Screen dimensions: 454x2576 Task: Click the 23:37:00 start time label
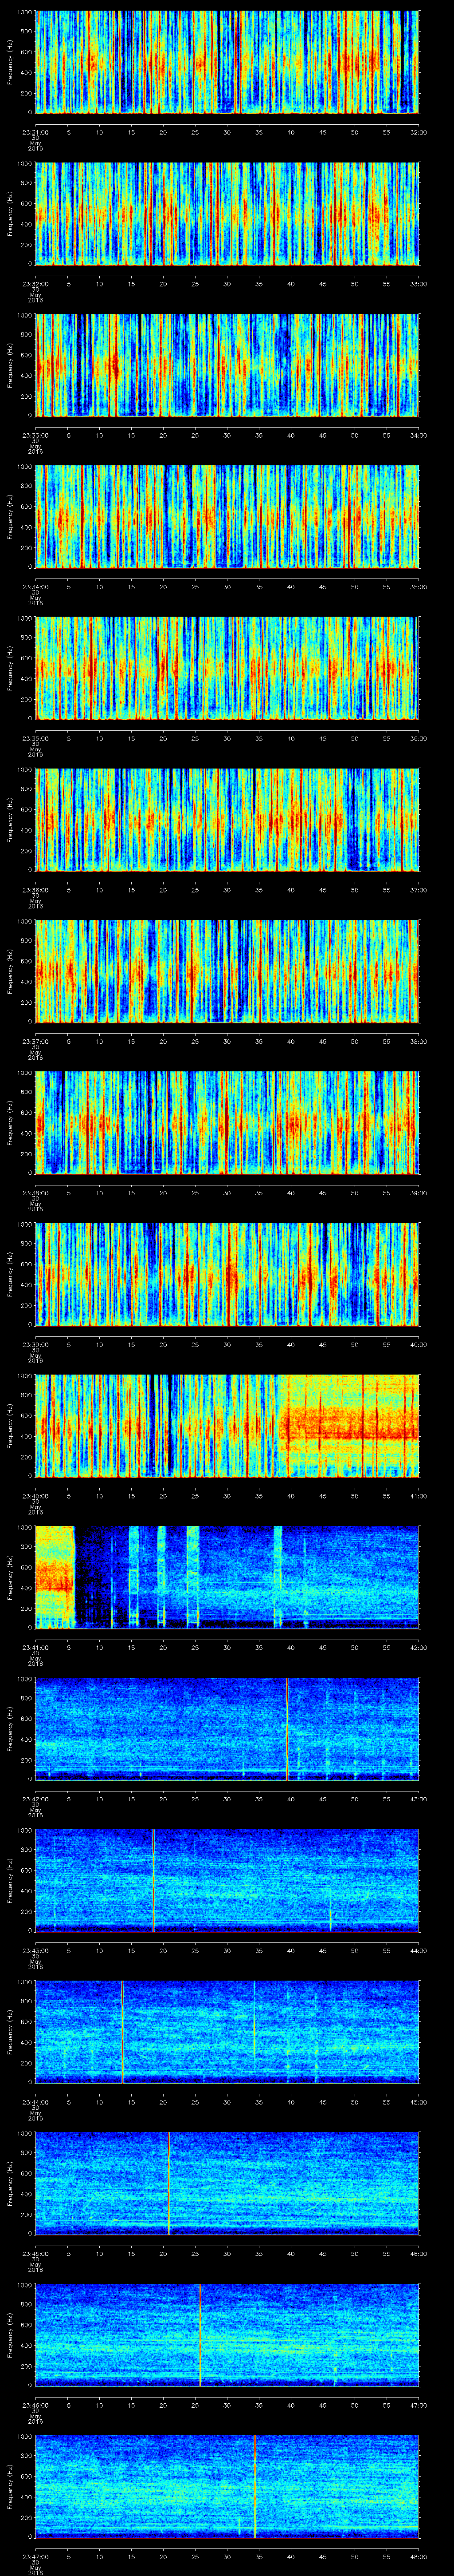pyautogui.click(x=35, y=1041)
